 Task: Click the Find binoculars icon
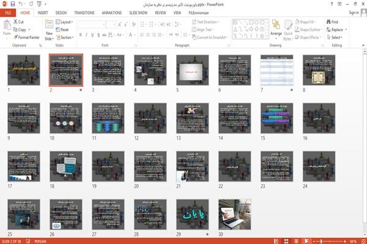pos(328,22)
